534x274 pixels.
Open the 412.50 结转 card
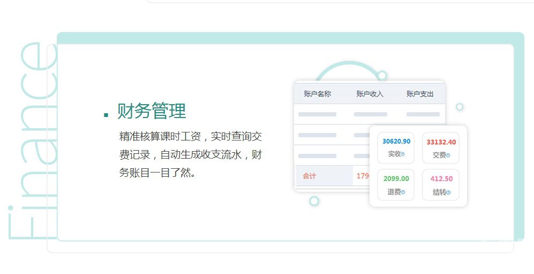441,185
